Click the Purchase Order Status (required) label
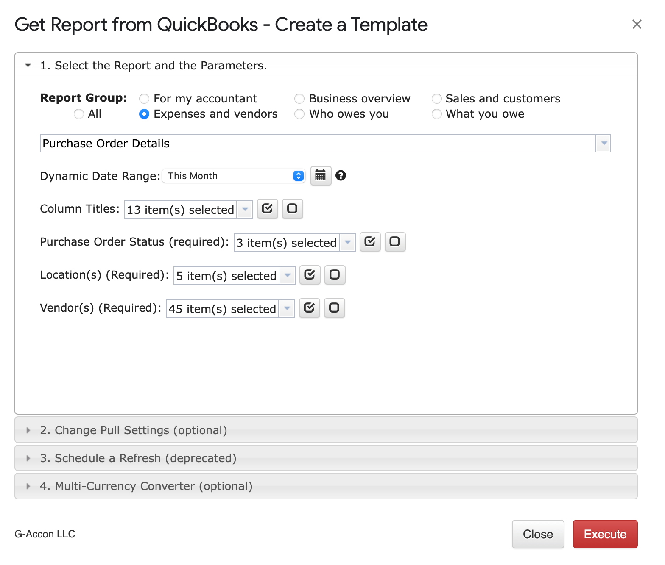 tap(134, 242)
